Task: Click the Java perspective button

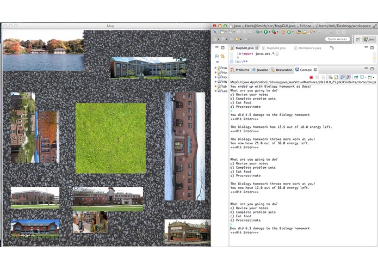Action: click(x=369, y=39)
